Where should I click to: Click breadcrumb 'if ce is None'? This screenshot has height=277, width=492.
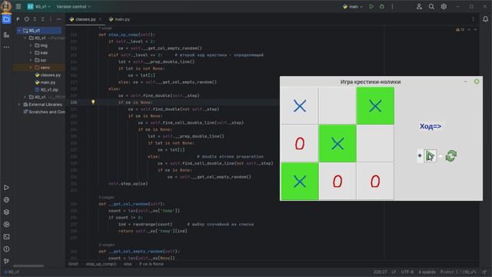[151, 264]
